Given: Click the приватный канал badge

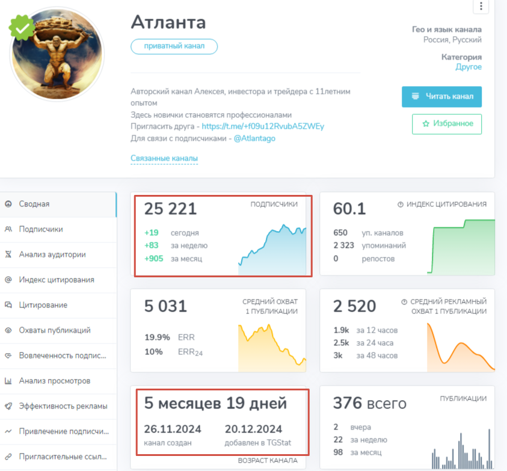Looking at the screenshot, I should pos(174,46).
